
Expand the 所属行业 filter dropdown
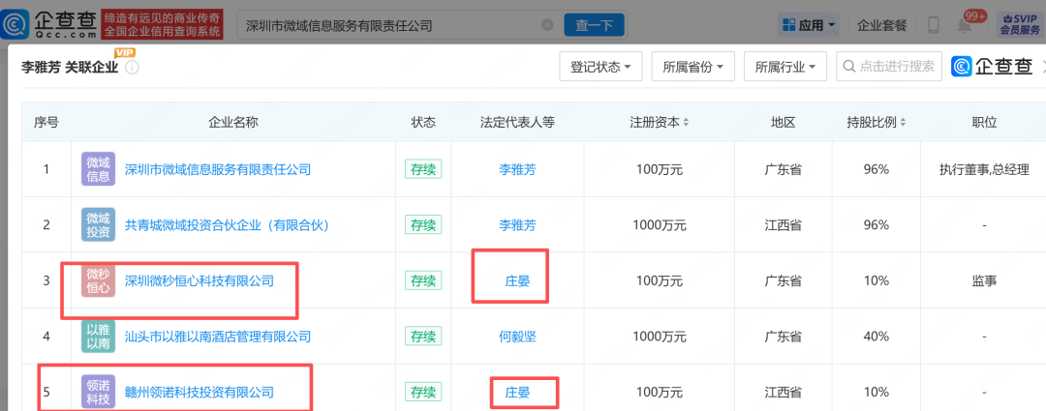[785, 67]
